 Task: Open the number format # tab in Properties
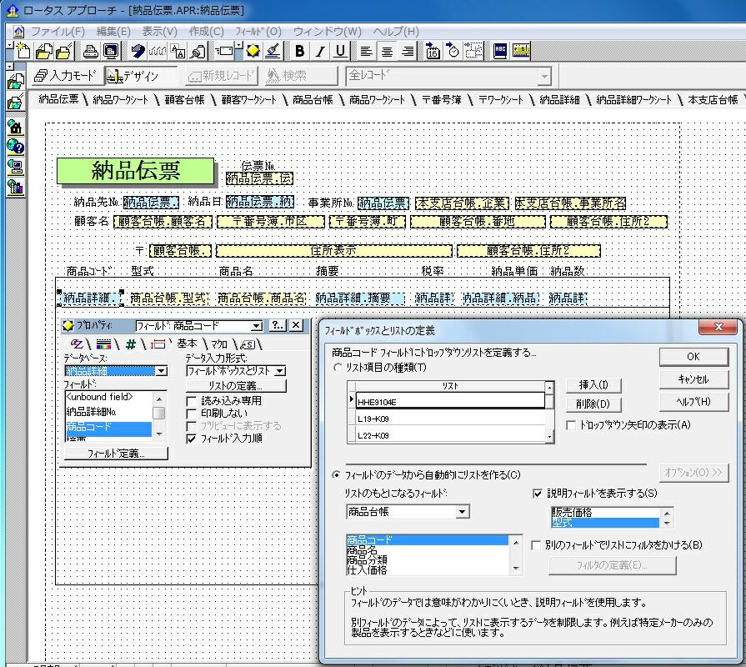tap(130, 344)
